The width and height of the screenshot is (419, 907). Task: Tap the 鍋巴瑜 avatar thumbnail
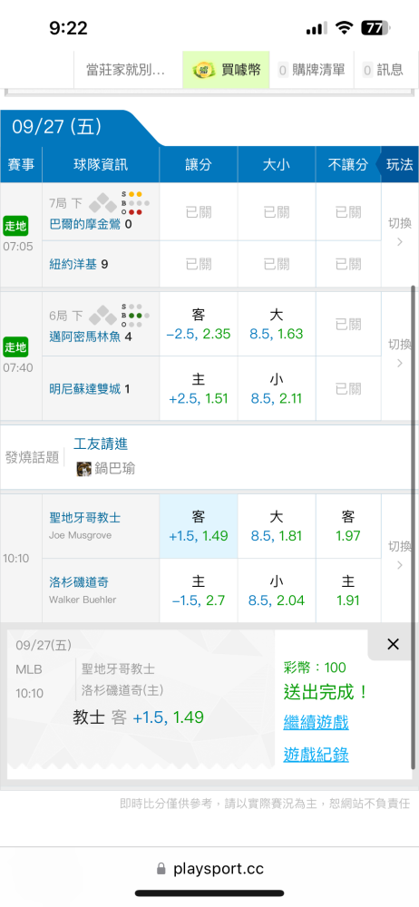pyautogui.click(x=84, y=469)
